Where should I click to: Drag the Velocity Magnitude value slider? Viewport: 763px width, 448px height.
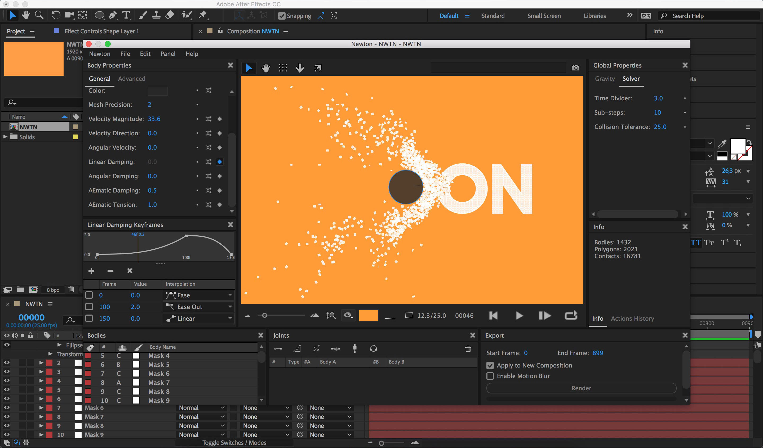[154, 118]
